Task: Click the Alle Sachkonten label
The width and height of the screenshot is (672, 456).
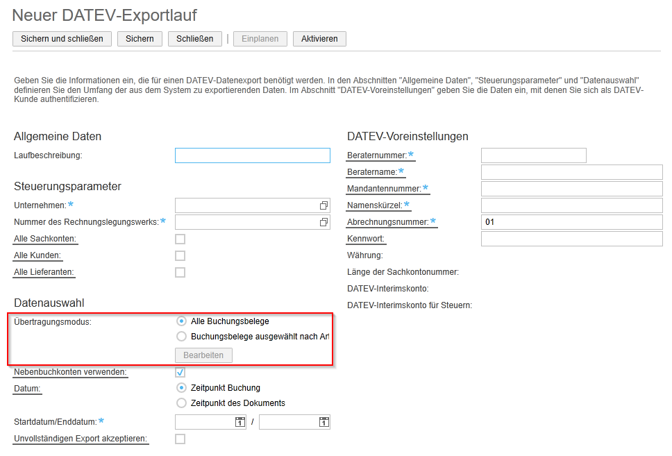Action: pyautogui.click(x=45, y=239)
